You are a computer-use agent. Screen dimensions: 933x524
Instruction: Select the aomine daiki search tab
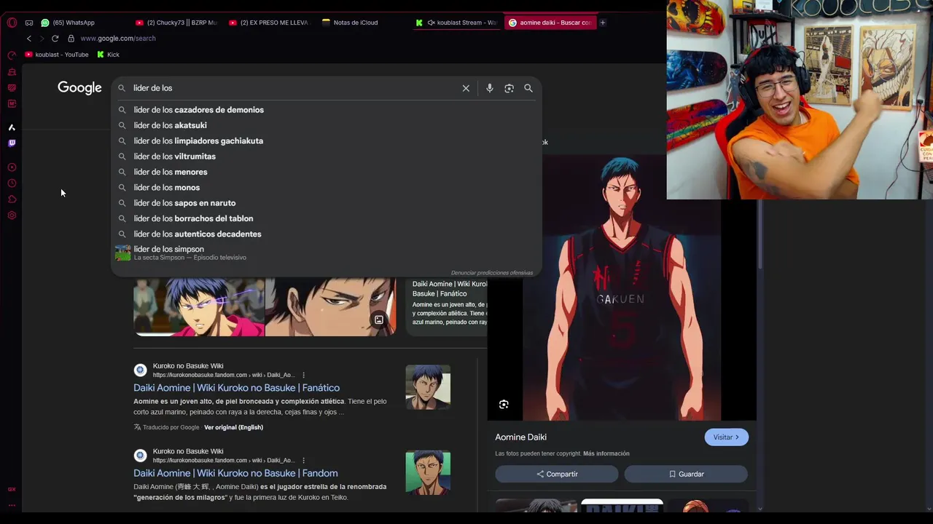coord(550,23)
